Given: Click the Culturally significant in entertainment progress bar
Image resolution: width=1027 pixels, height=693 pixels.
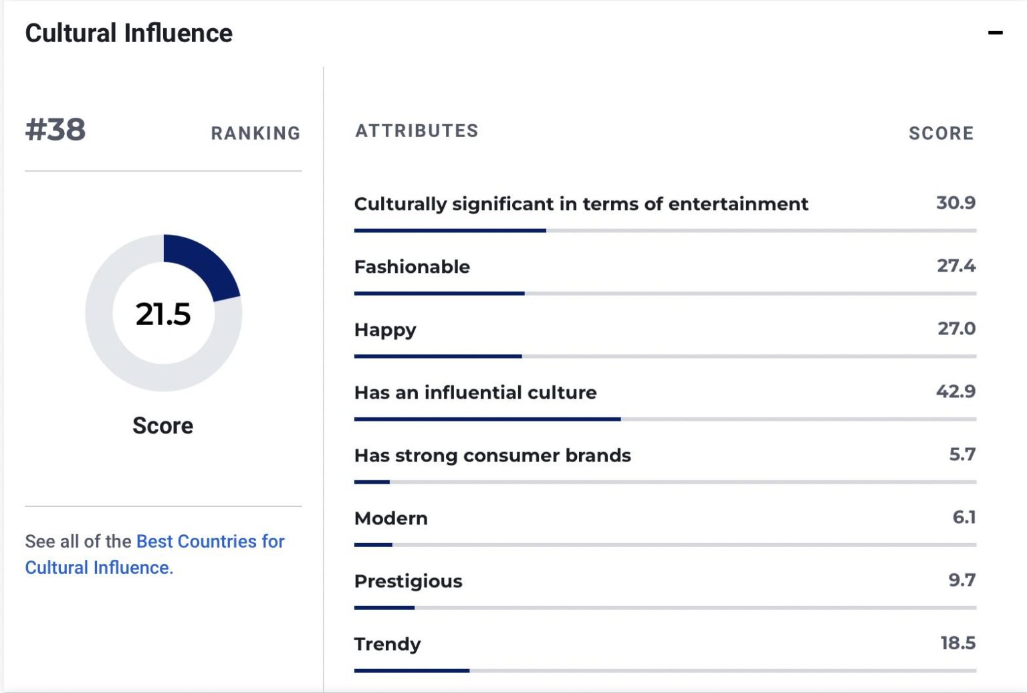Looking at the screenshot, I should tap(665, 231).
